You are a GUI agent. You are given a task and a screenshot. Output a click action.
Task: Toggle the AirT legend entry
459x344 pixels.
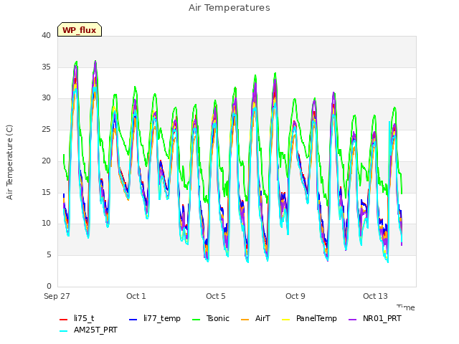(x=255, y=318)
